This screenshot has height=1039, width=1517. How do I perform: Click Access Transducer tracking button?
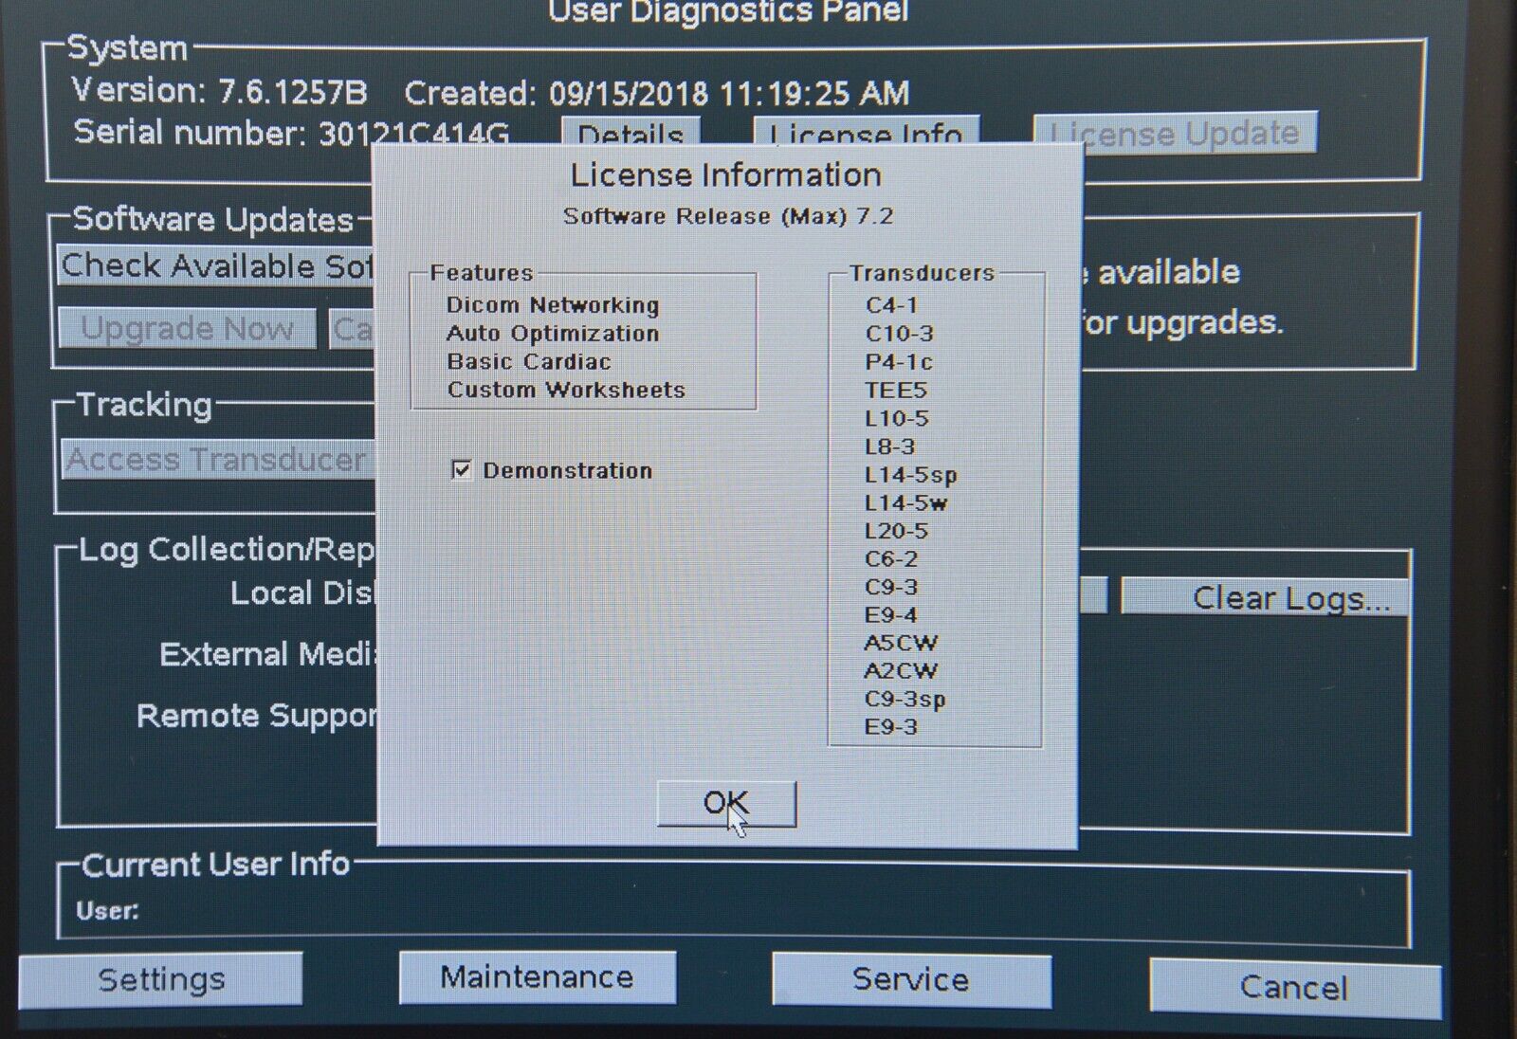pos(219,460)
